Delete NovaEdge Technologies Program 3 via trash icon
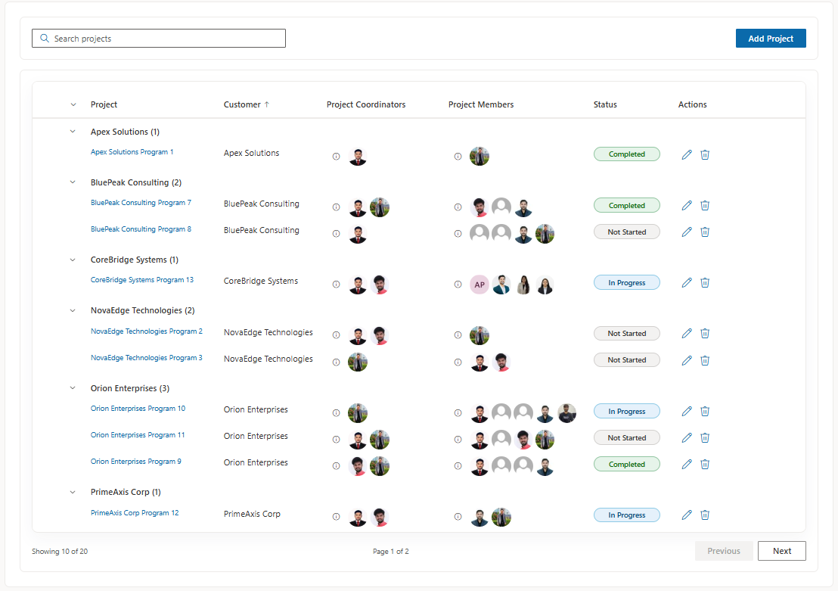This screenshot has width=838, height=591. (x=705, y=360)
